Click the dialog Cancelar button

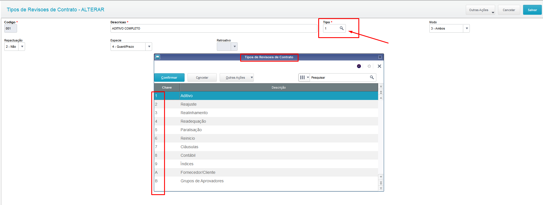[x=202, y=78]
